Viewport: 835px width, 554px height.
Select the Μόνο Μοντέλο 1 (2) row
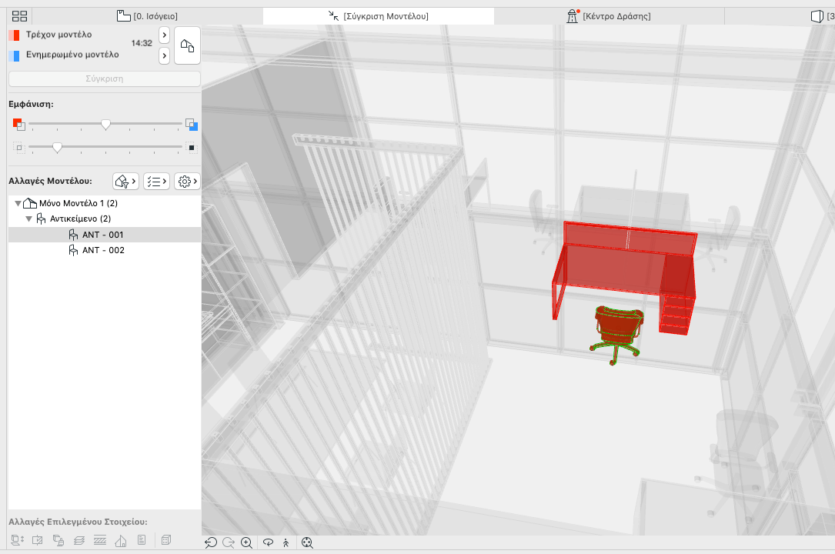pyautogui.click(x=105, y=203)
